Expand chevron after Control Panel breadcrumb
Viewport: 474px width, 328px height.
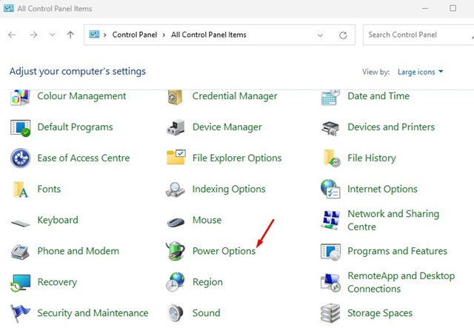coord(164,35)
